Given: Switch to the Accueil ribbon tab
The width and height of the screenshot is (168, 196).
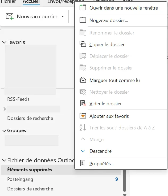Looking at the screenshot, I should click(x=31, y=2).
